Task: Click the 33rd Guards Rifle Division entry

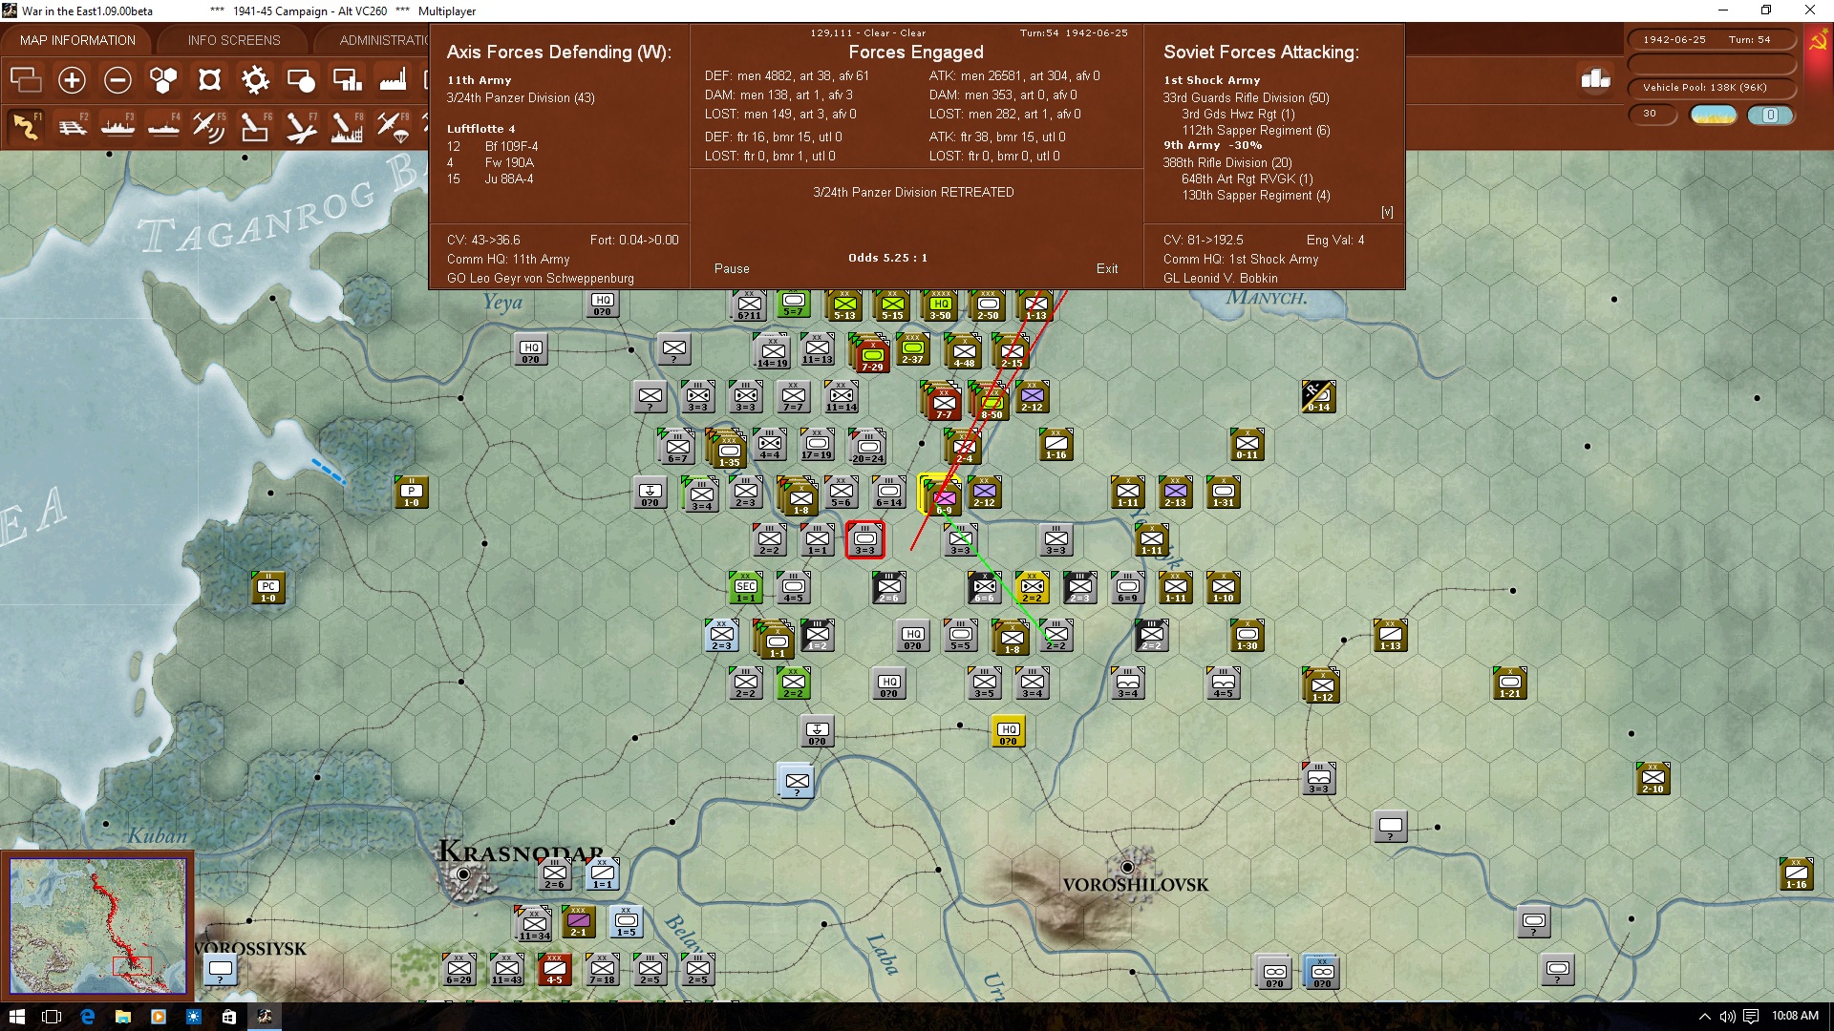Action: pyautogui.click(x=1246, y=97)
